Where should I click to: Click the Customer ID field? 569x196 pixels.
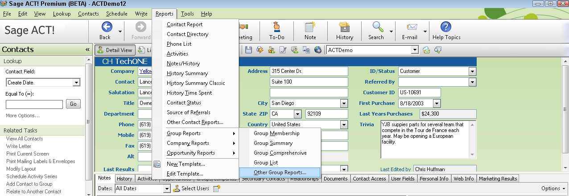[419, 92]
